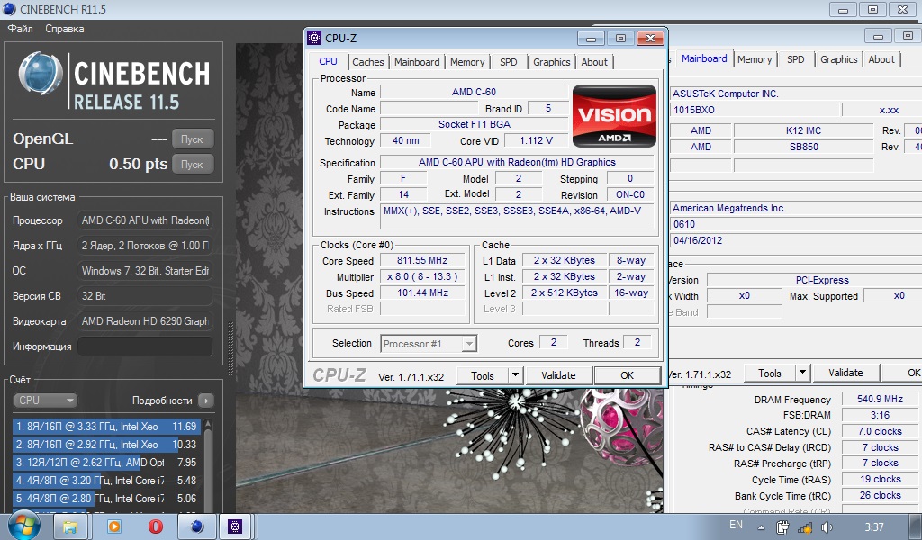Viewport: 922px width, 540px height.
Task: Show hidden system tray icons
Action: click(762, 527)
